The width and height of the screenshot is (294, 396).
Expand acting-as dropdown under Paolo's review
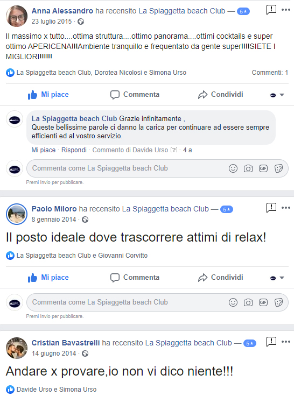(277, 278)
